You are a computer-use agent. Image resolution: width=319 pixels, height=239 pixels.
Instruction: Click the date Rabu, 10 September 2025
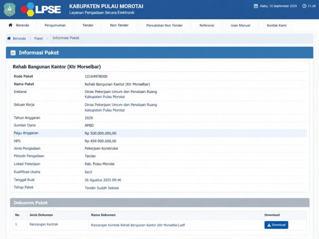(278, 6)
